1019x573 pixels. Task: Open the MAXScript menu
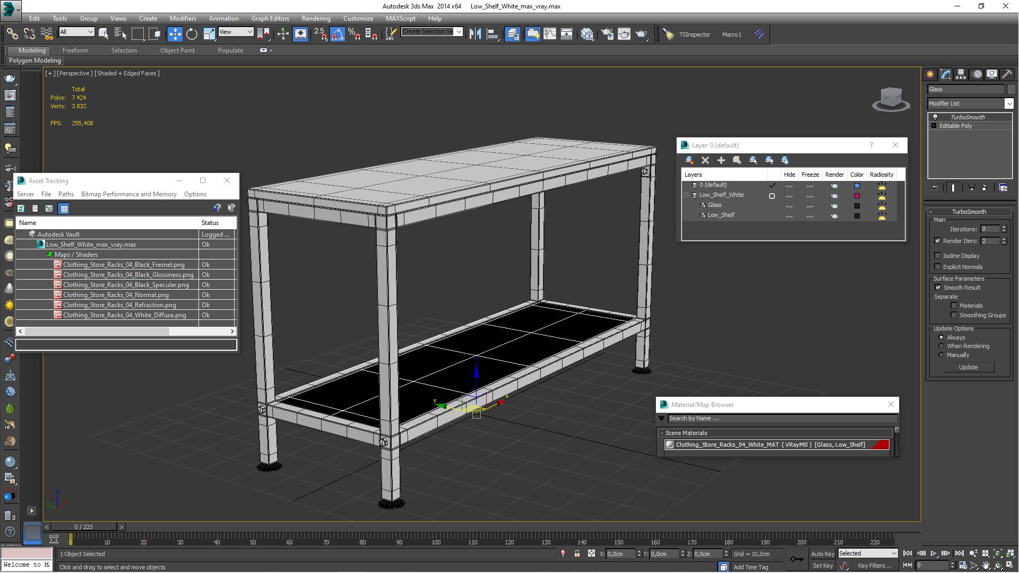pos(401,18)
